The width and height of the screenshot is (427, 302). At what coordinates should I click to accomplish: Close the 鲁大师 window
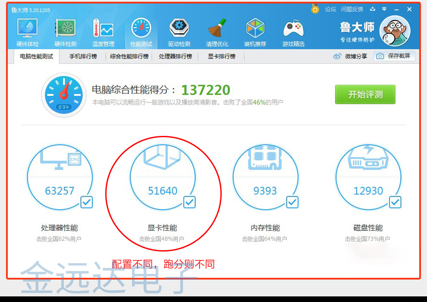pyautogui.click(x=409, y=9)
